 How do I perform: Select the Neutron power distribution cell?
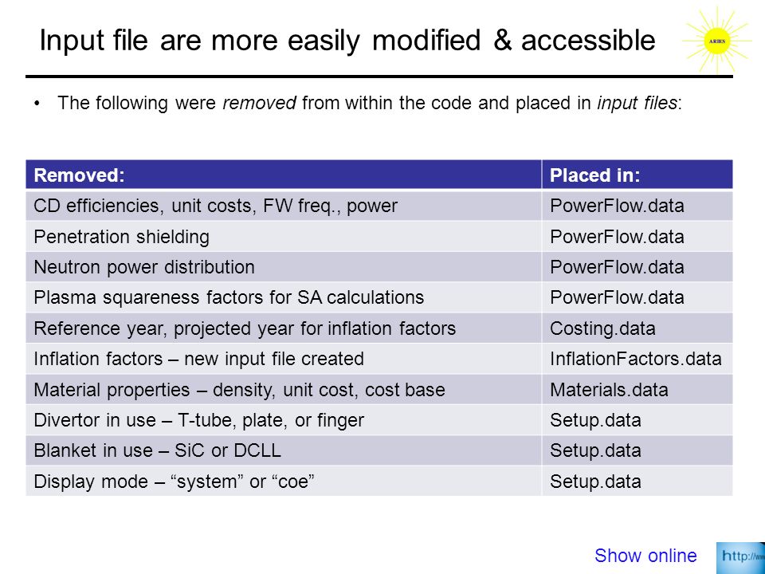point(284,267)
